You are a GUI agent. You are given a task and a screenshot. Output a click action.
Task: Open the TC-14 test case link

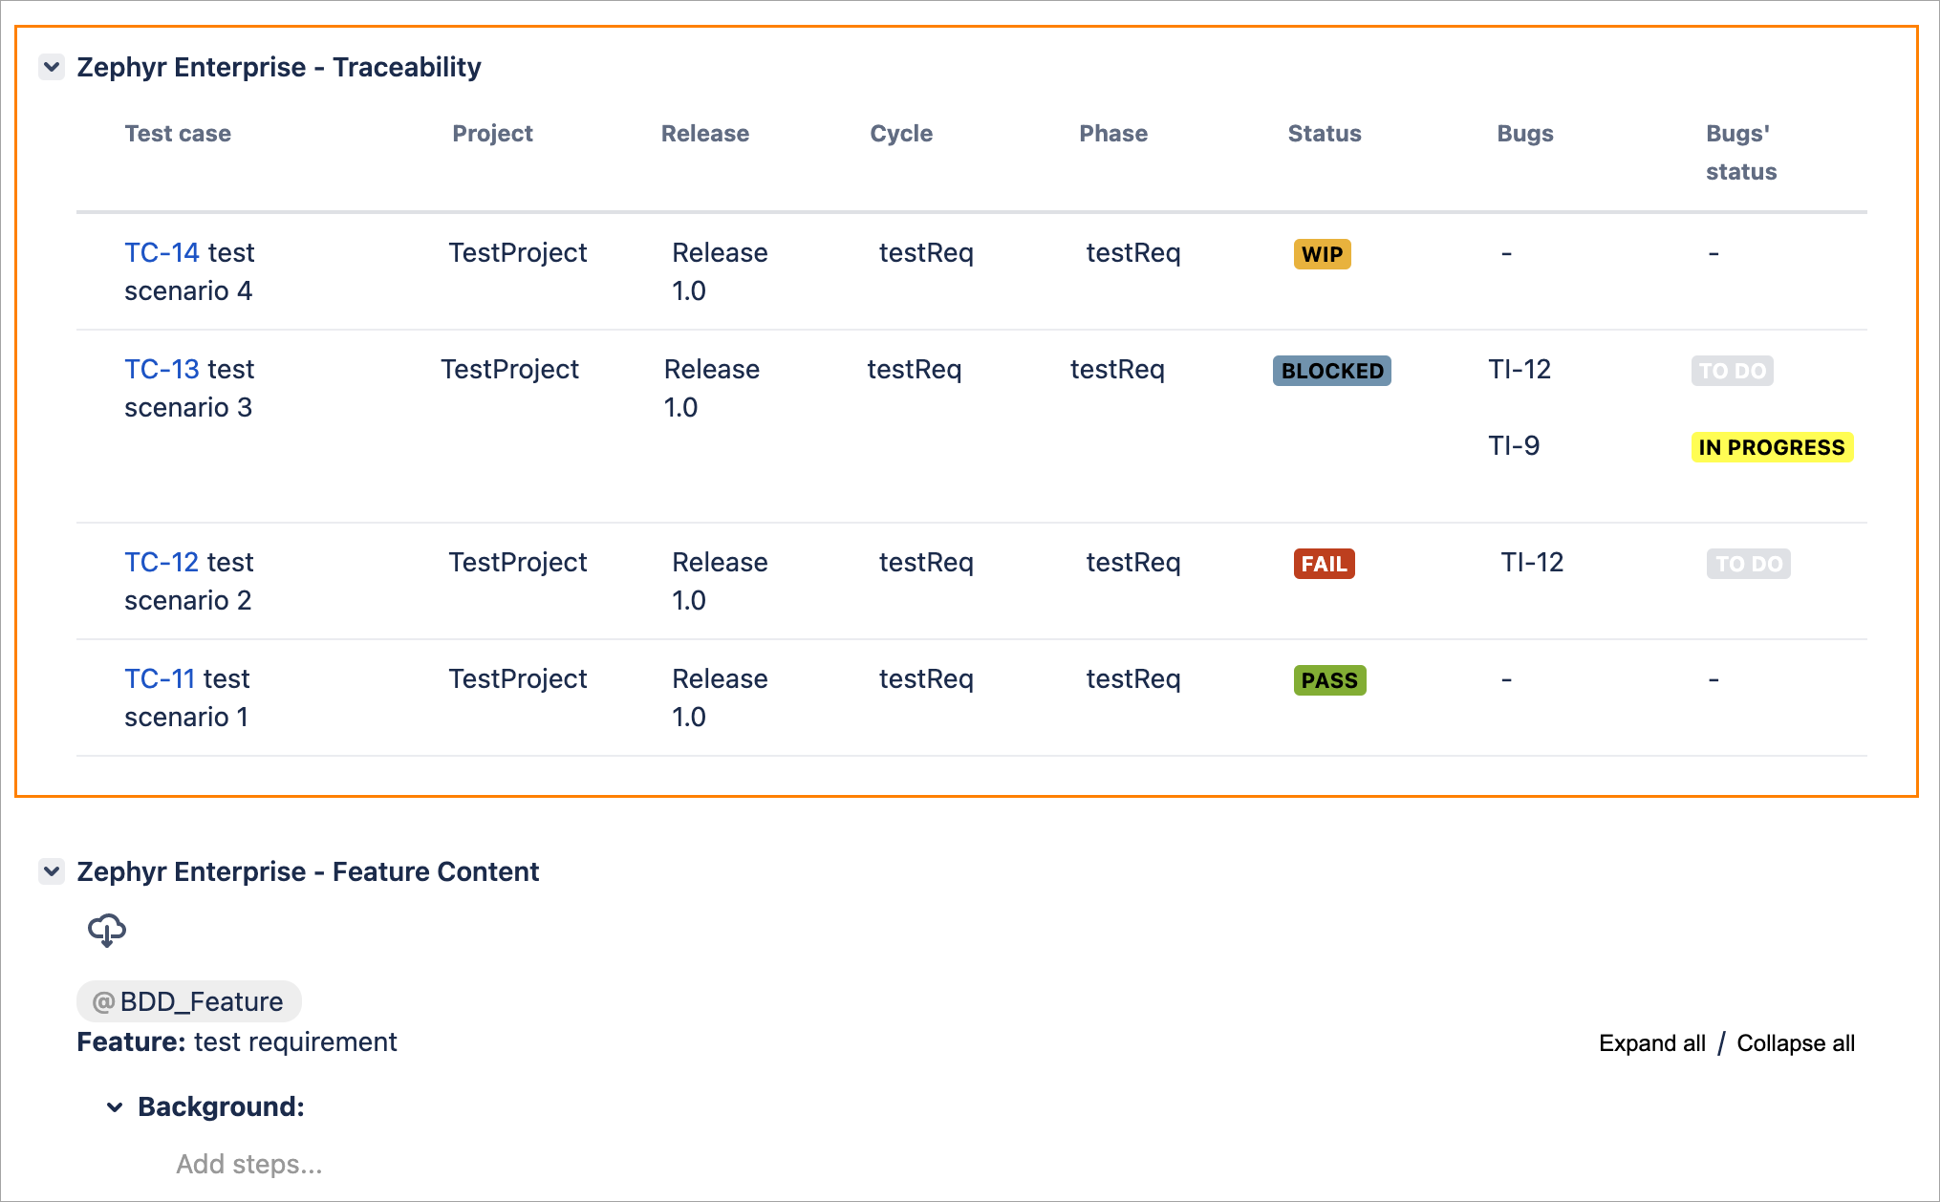(x=162, y=252)
